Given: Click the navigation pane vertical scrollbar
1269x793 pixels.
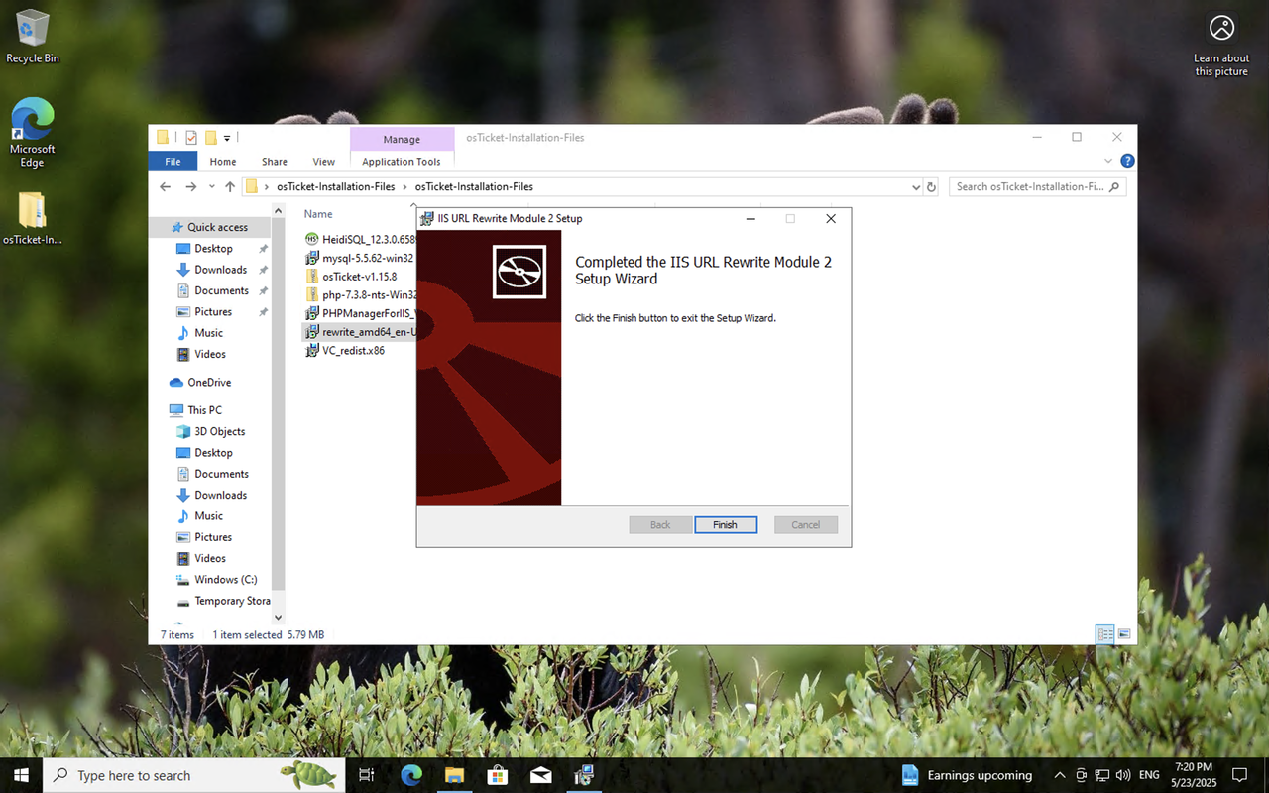Looking at the screenshot, I should click(279, 406).
